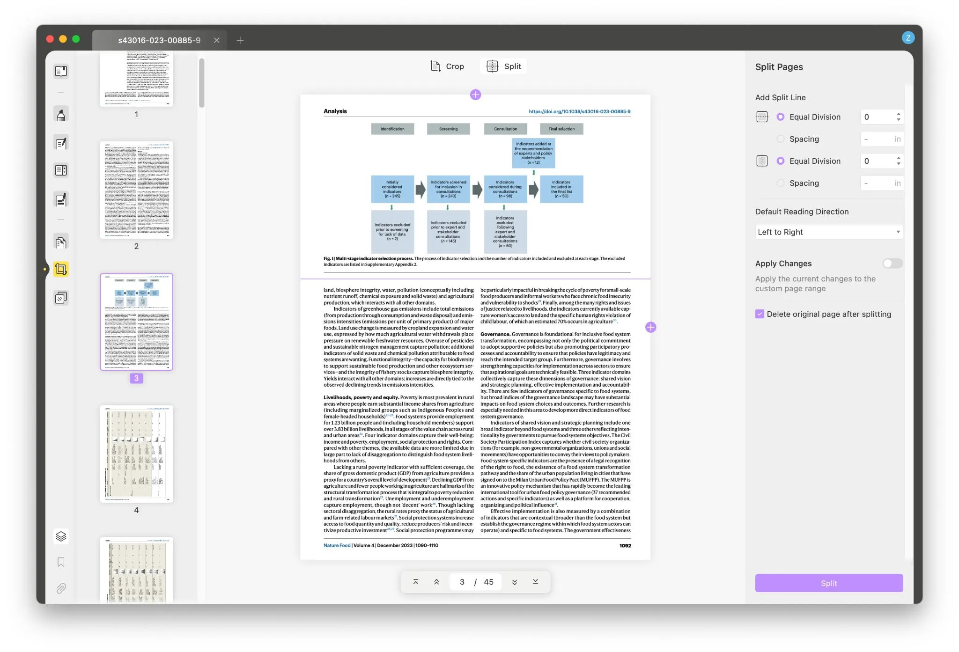Open the Left to Right direction dropdown
Image resolution: width=959 pixels, height=652 pixels.
(x=829, y=232)
